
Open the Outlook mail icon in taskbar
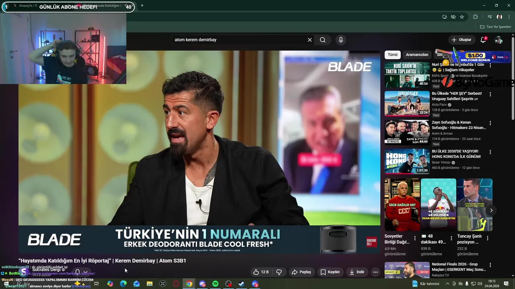coord(136,284)
